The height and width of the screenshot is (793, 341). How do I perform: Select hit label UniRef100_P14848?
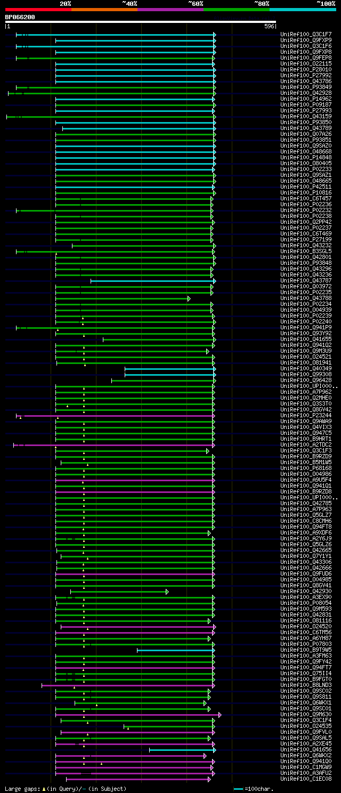(x=306, y=158)
